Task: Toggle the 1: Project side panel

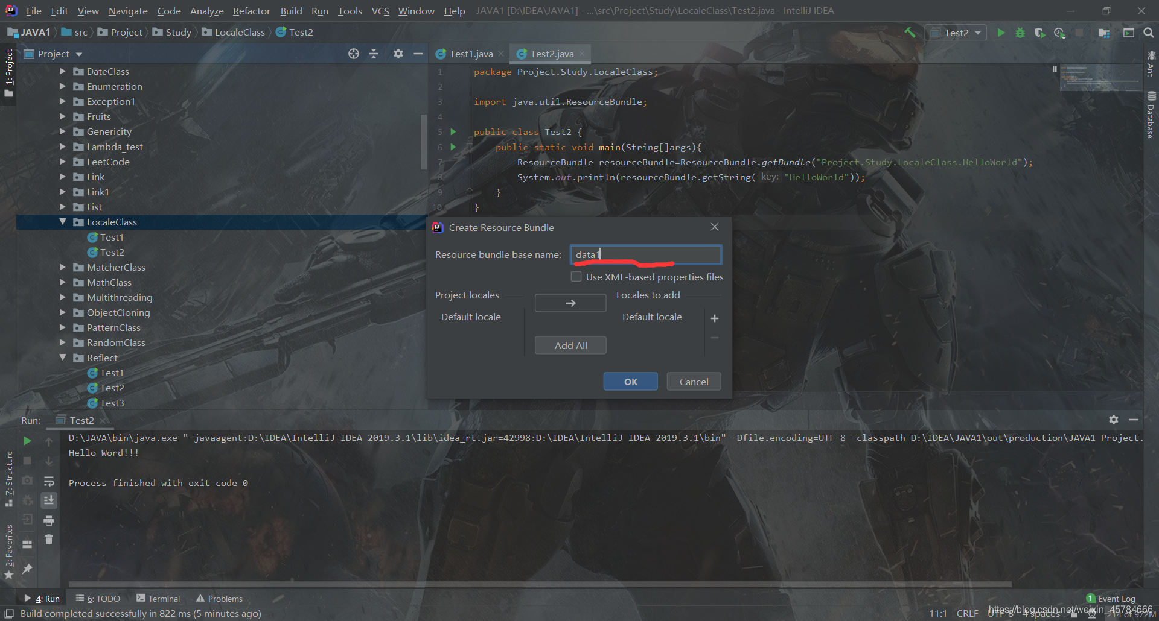Action: [8, 72]
